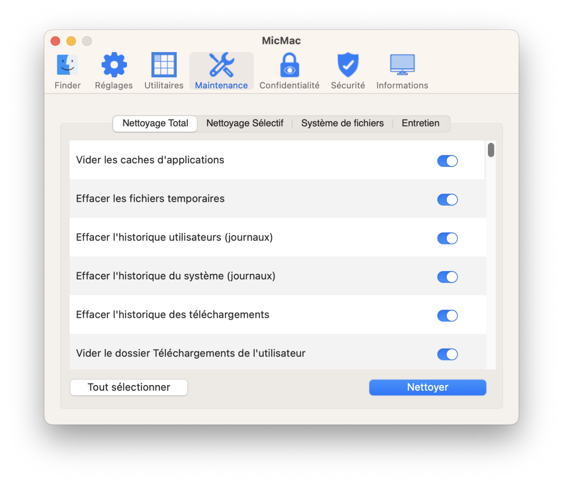Open the Informations monitor icon
This screenshot has width=563, height=483.
pos(402,66)
